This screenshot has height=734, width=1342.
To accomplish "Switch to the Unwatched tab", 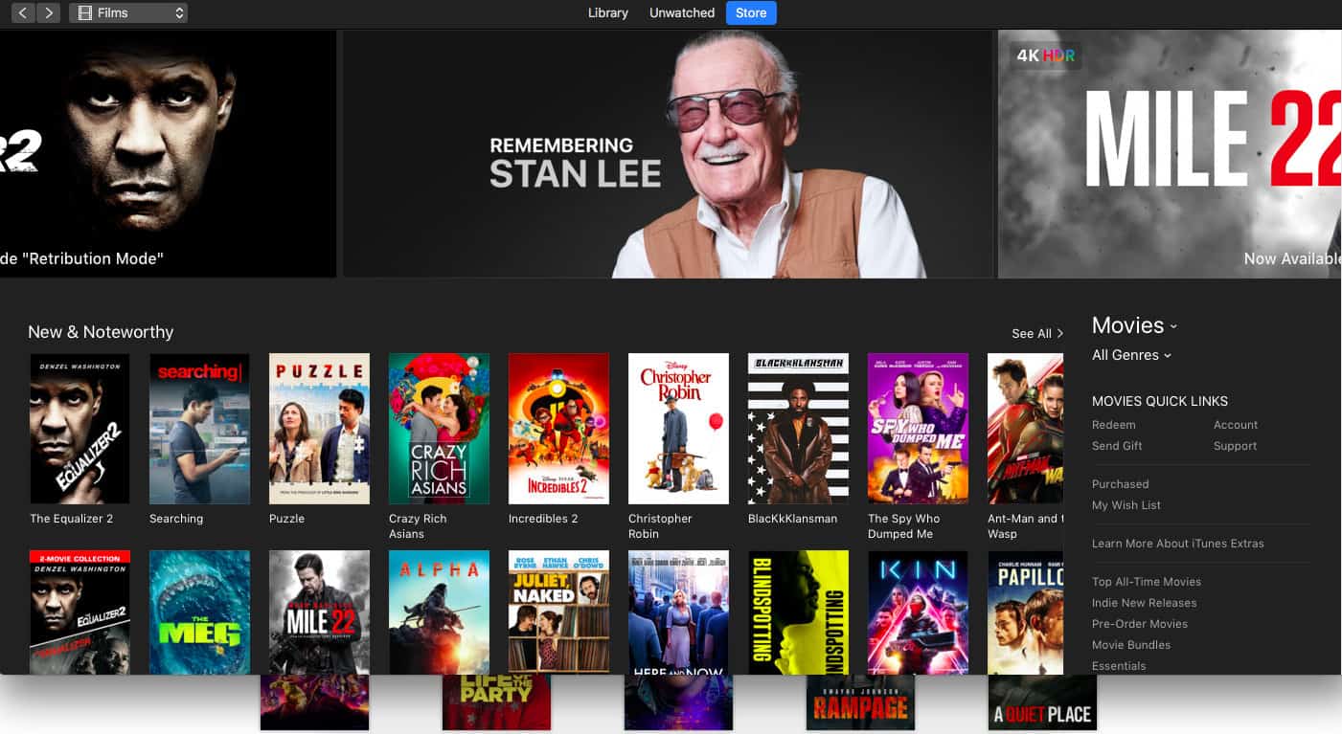I will point(682,13).
